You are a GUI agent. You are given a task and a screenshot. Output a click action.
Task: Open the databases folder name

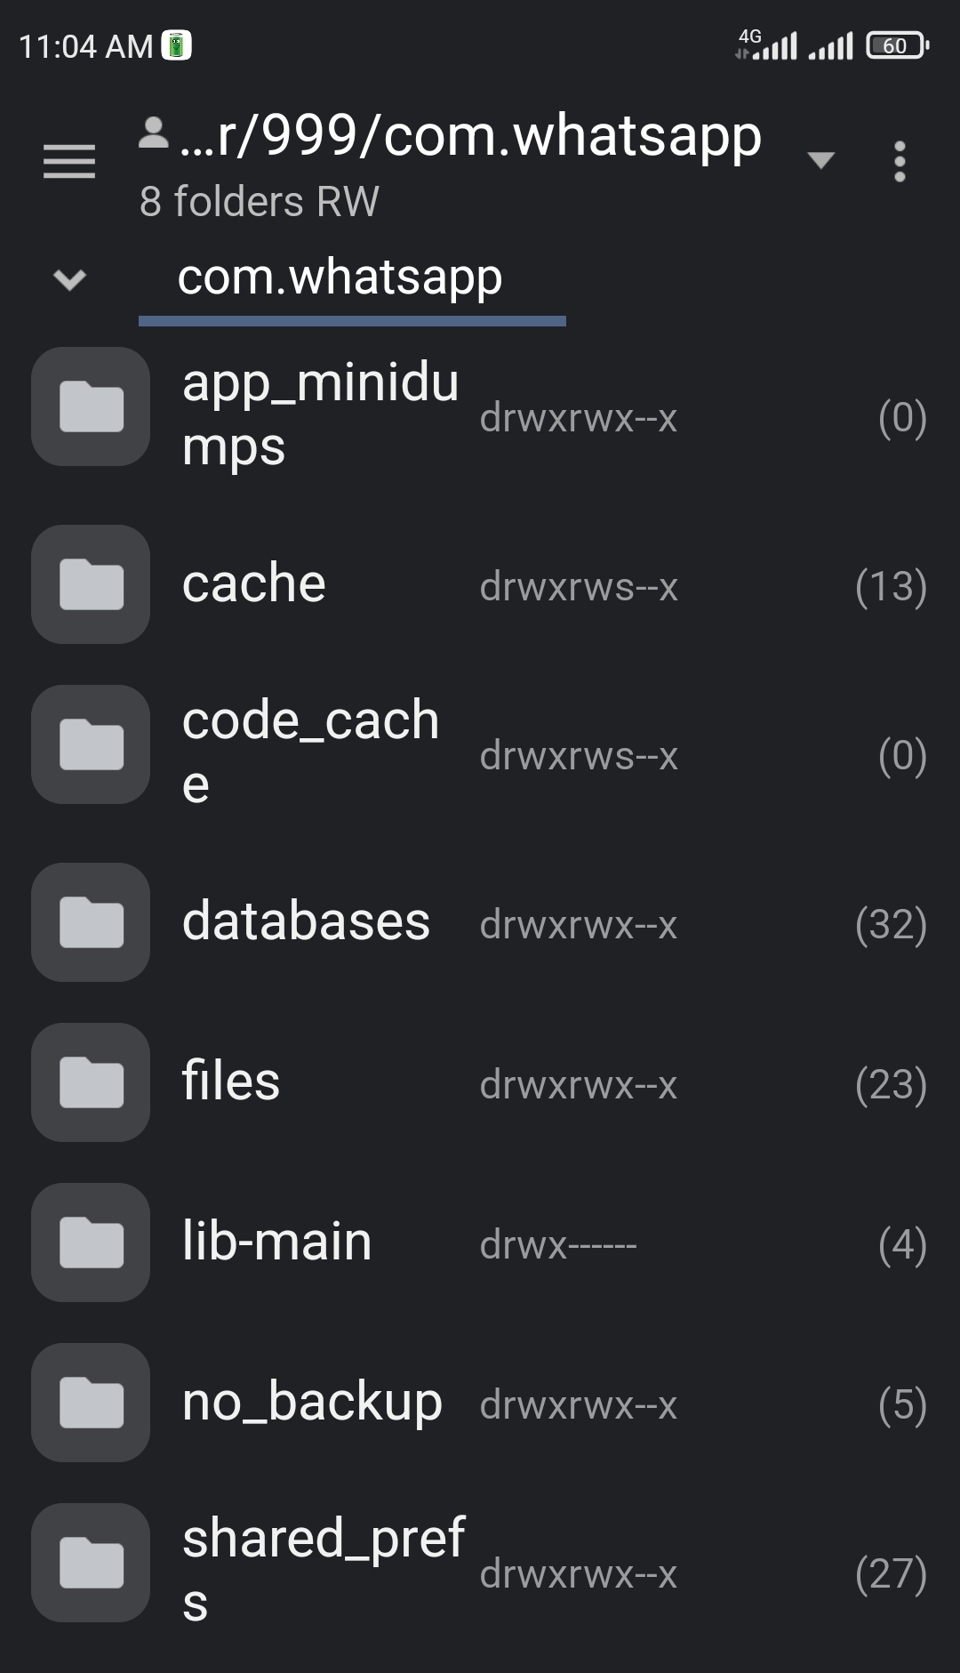click(x=306, y=921)
